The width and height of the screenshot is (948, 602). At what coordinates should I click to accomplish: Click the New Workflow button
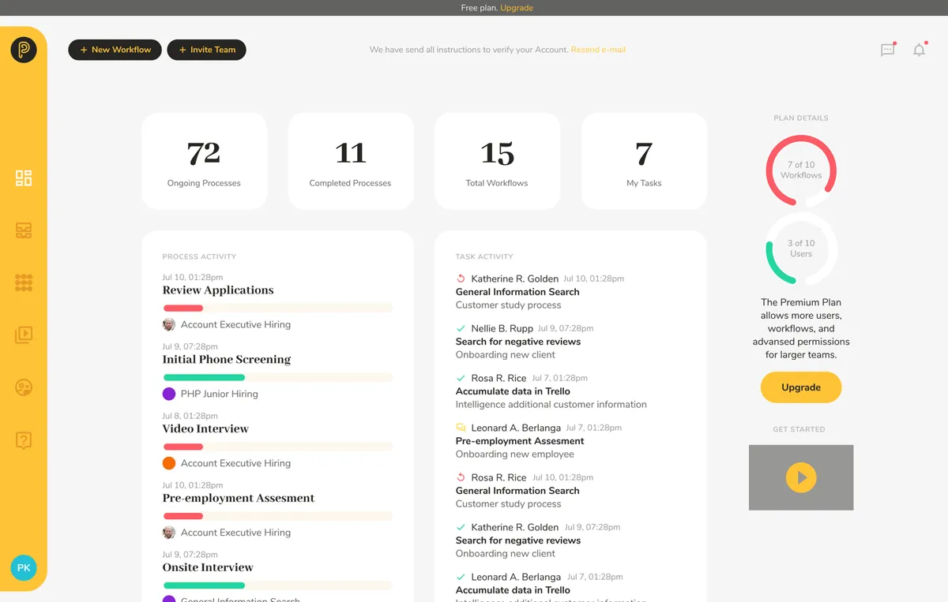[115, 50]
